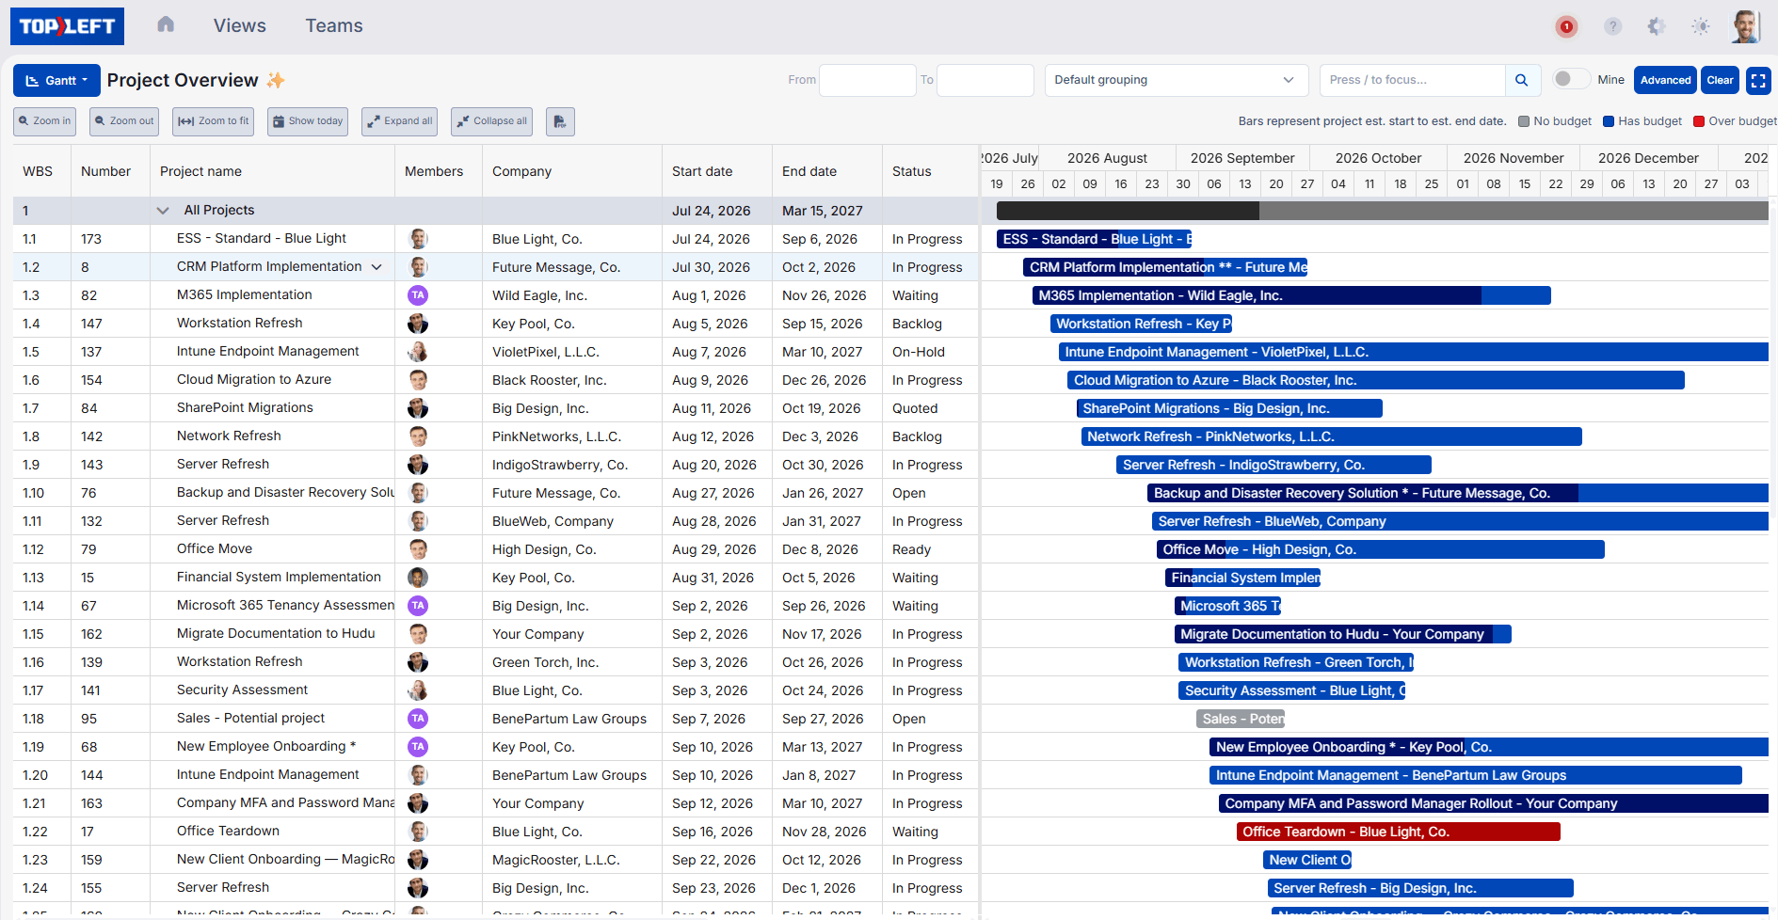The height and width of the screenshot is (920, 1778).
Task: Open the red notification alert icon
Action: 1566,26
